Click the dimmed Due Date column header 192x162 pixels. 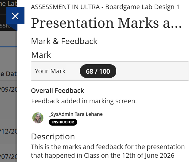point(8,74)
